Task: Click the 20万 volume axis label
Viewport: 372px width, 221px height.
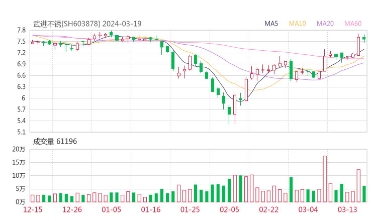Action: pyautogui.click(x=19, y=149)
